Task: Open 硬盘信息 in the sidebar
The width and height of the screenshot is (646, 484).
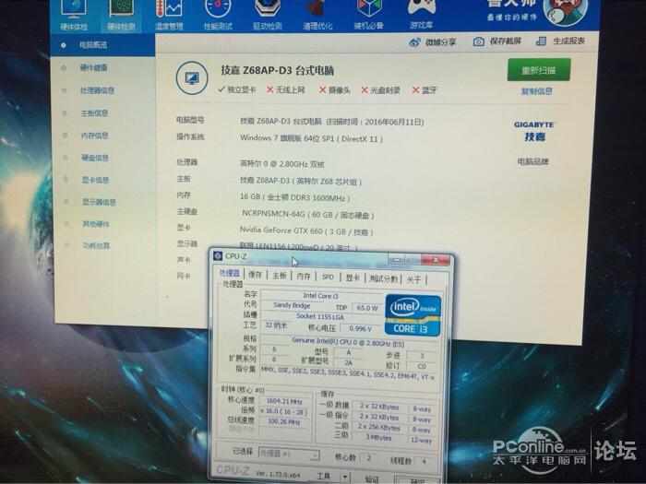Action: (95, 158)
